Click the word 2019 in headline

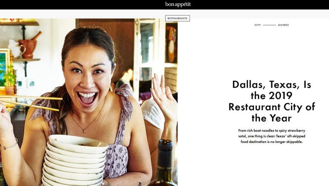[x=280, y=96]
